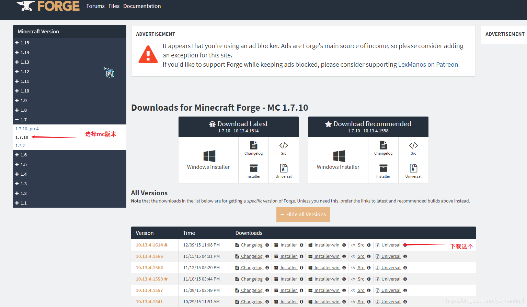Open Src icon under Download Recommended

pyautogui.click(x=413, y=148)
